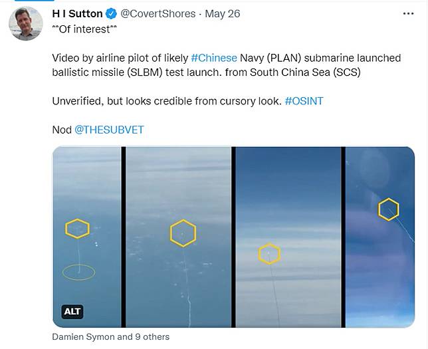Open the Damien Symon and 9 others tags
The height and width of the screenshot is (349, 428).
pos(110,337)
